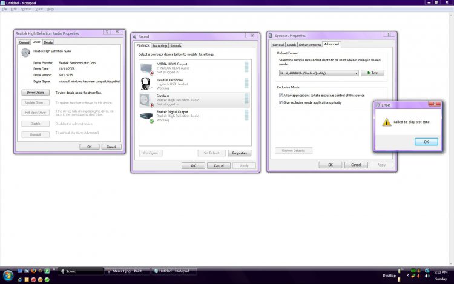Click the Windows Start orb
Viewport: 454px width, 284px height.
coord(8,276)
